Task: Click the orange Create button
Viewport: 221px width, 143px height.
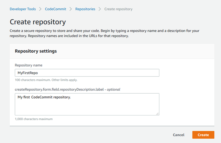Action: (x=203, y=135)
